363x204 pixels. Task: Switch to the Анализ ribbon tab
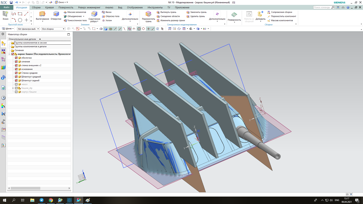tap(109, 8)
